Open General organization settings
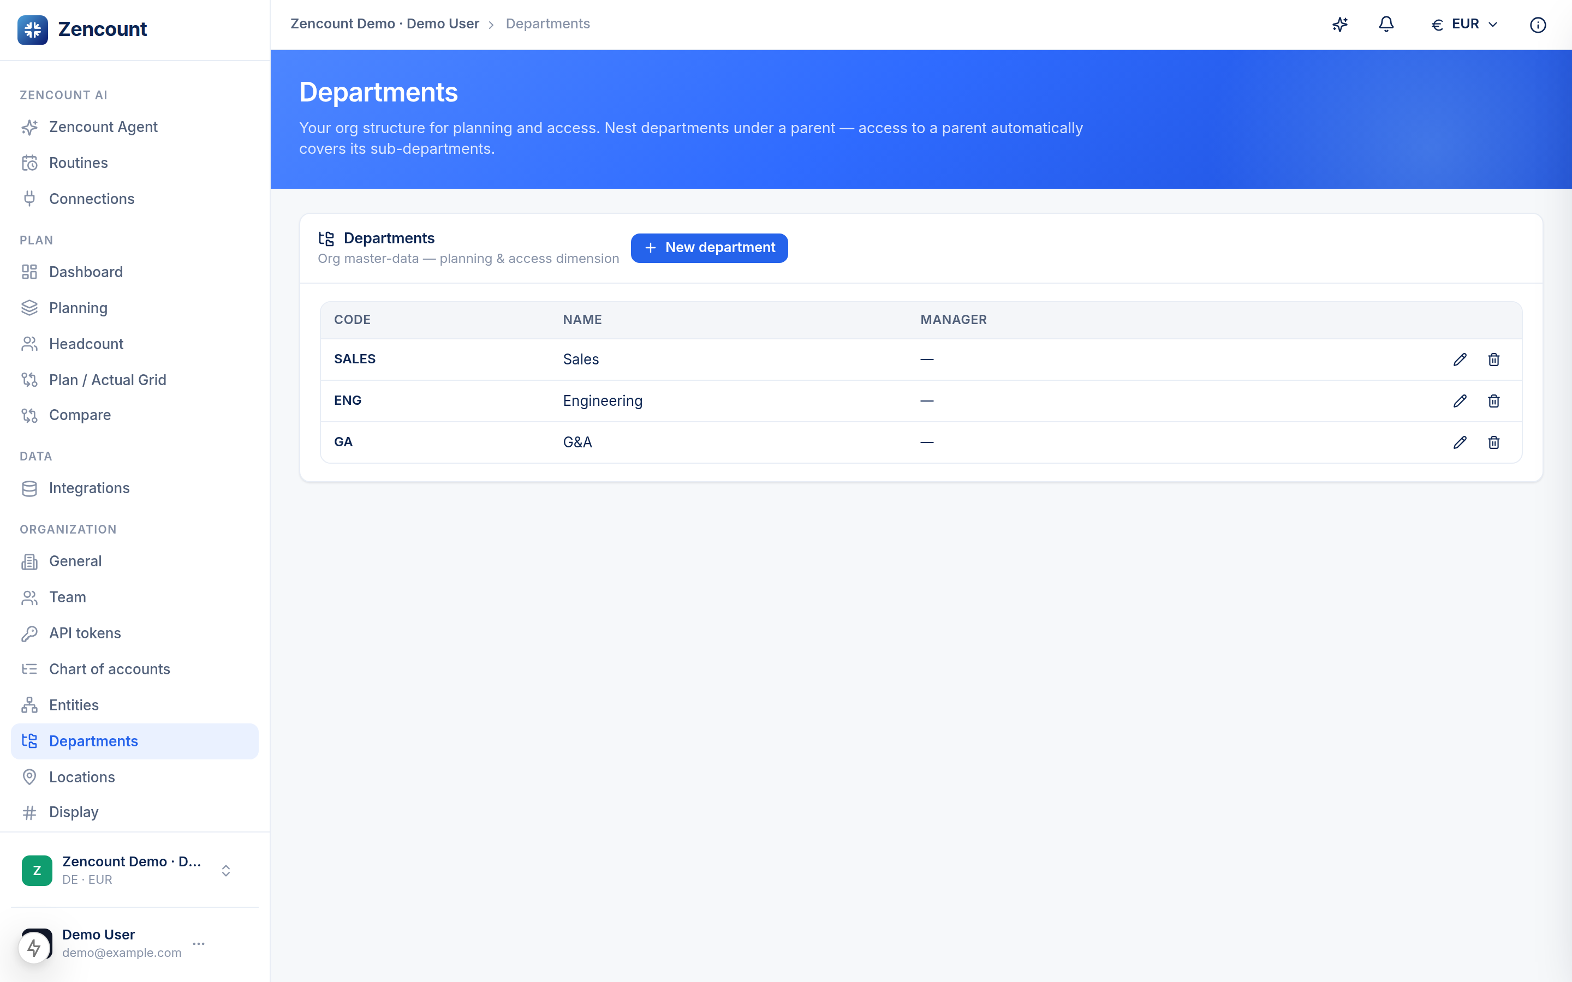 [134, 562]
